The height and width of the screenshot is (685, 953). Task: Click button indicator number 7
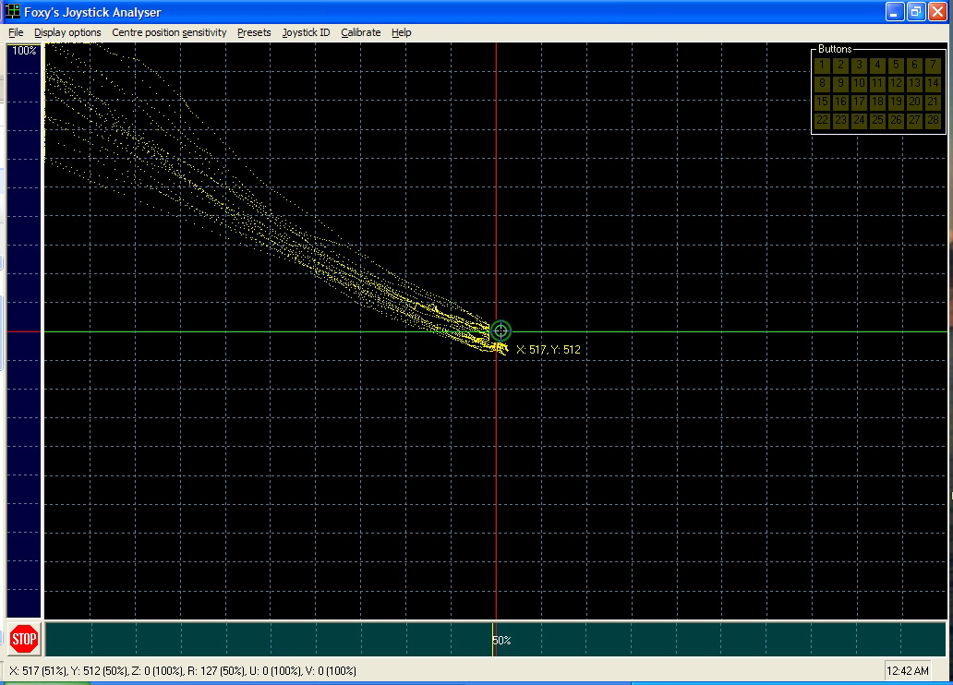(933, 65)
